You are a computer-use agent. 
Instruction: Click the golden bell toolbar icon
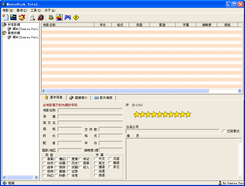point(22,17)
